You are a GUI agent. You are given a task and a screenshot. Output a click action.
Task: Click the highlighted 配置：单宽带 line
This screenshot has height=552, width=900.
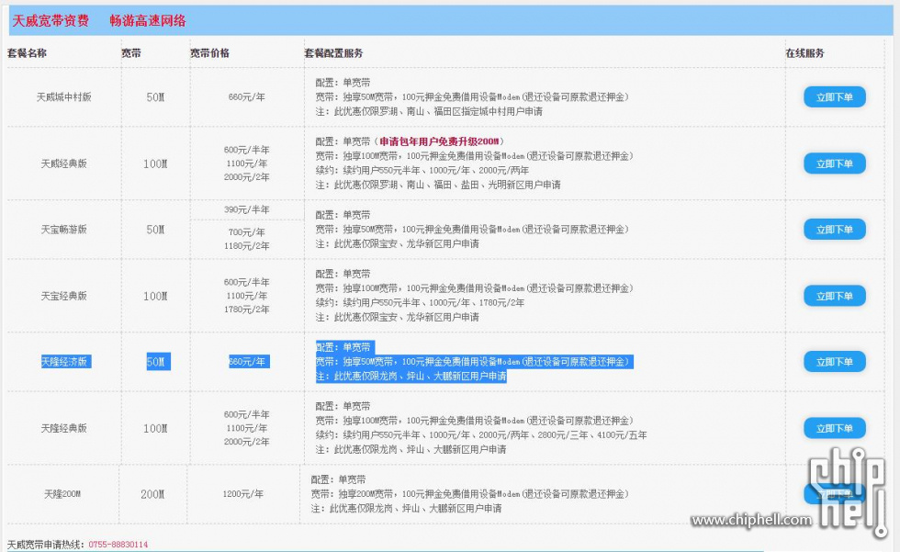343,347
